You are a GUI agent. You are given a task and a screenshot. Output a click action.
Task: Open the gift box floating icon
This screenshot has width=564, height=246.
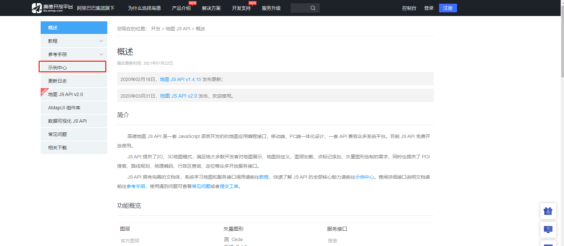click(548, 211)
